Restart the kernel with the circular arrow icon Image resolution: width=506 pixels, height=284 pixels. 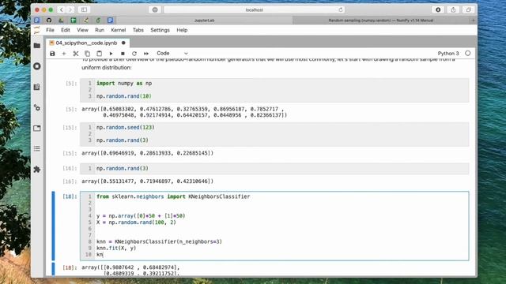(134, 54)
